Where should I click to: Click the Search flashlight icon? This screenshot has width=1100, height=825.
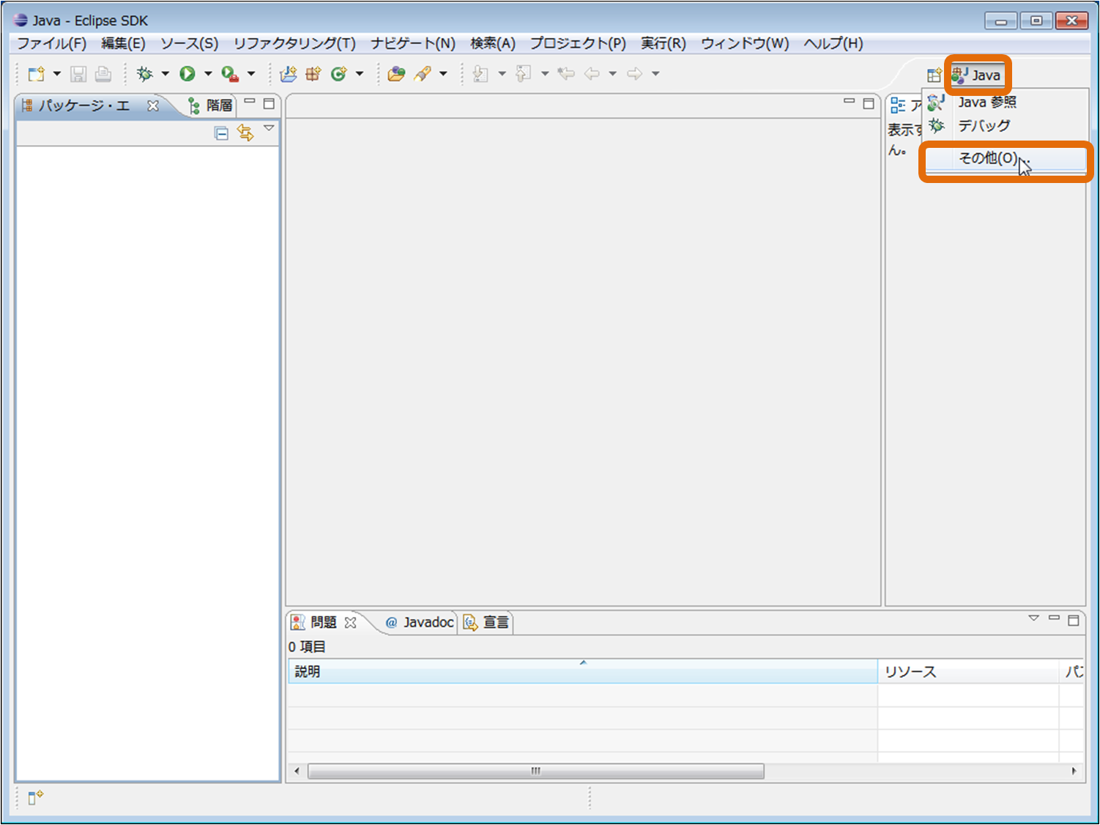coord(423,74)
